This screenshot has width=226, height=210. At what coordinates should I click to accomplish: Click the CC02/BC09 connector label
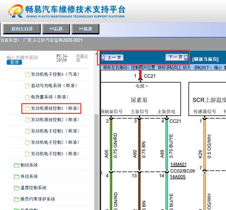182,171
